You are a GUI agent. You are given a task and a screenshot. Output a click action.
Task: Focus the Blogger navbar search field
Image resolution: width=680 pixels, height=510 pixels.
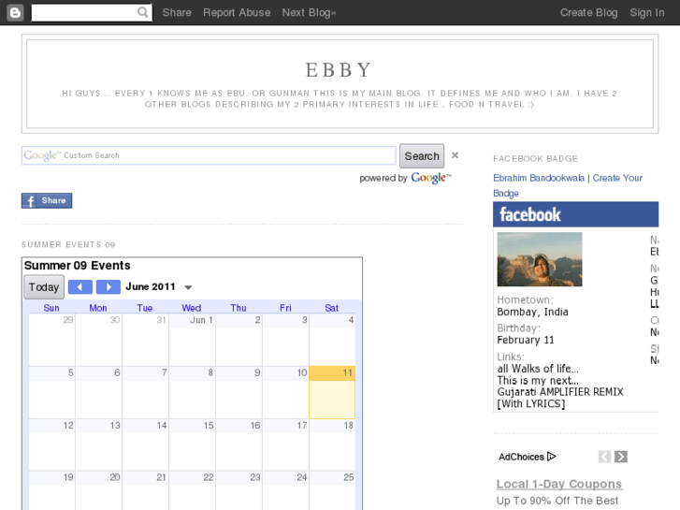pos(92,12)
